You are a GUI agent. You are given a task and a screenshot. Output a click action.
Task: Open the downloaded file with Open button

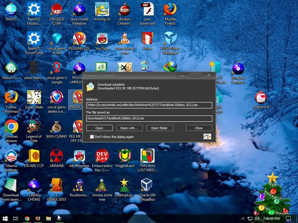pyautogui.click(x=100, y=128)
